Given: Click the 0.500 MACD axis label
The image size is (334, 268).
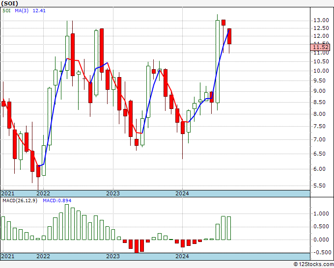Looking at the screenshot, I should coord(321,226).
